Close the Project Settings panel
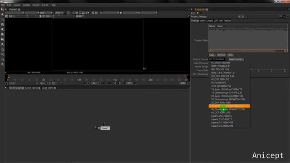Screen dimensions: 290x163 click(x=288, y=17)
